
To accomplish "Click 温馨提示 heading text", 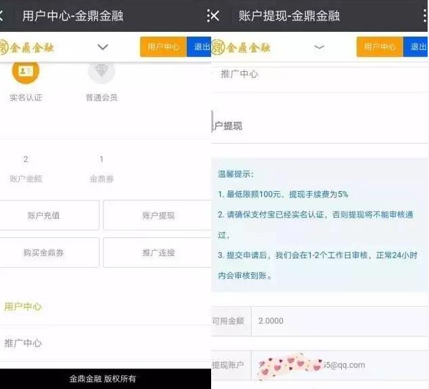I will 236,174.
